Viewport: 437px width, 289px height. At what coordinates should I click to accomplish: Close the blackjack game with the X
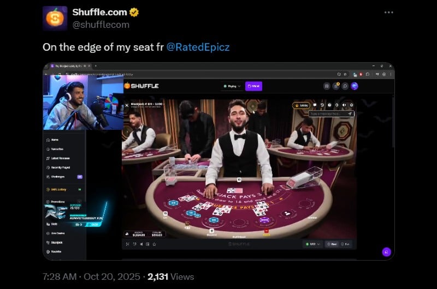[x=127, y=105]
